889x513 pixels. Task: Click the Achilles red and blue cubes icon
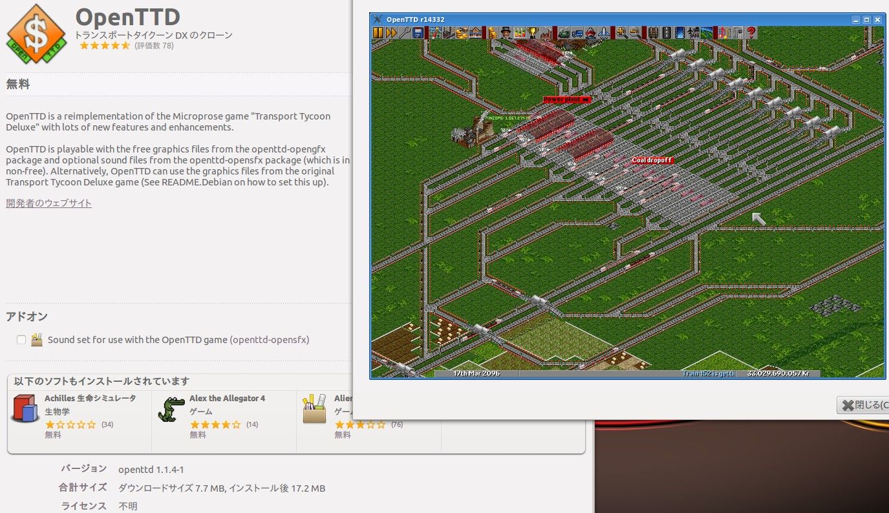tap(26, 409)
